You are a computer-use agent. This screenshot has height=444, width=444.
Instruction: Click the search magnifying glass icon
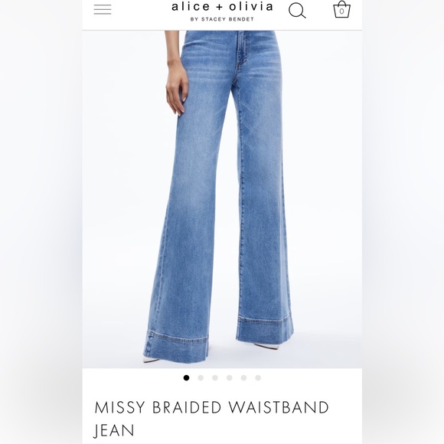297,11
